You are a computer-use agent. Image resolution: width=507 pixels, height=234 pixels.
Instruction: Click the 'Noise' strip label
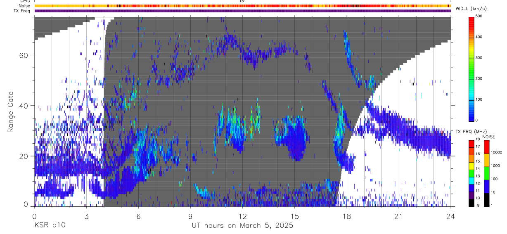click(x=24, y=6)
